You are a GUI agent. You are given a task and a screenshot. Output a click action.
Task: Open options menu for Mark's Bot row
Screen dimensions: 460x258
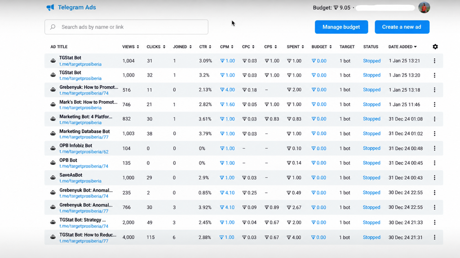click(434, 104)
